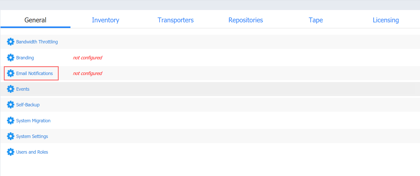Viewport: 420px width, 176px height.
Task: Open the Transporters tab
Action: coord(176,20)
